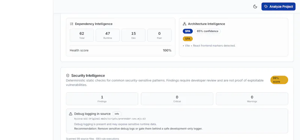Viewport: 300px width, 140px height.
Task: Click the Architecture Intelligence network icon
Action: point(184,24)
